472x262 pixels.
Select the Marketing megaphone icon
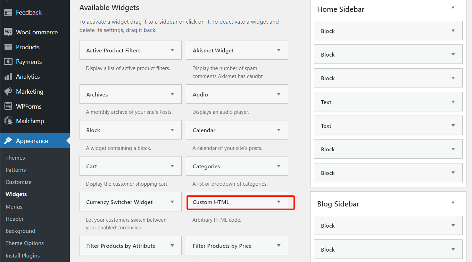(x=8, y=91)
